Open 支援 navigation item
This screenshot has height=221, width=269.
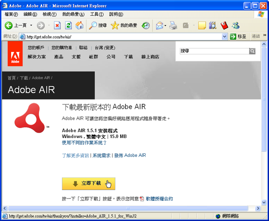pyautogui.click(x=76, y=57)
